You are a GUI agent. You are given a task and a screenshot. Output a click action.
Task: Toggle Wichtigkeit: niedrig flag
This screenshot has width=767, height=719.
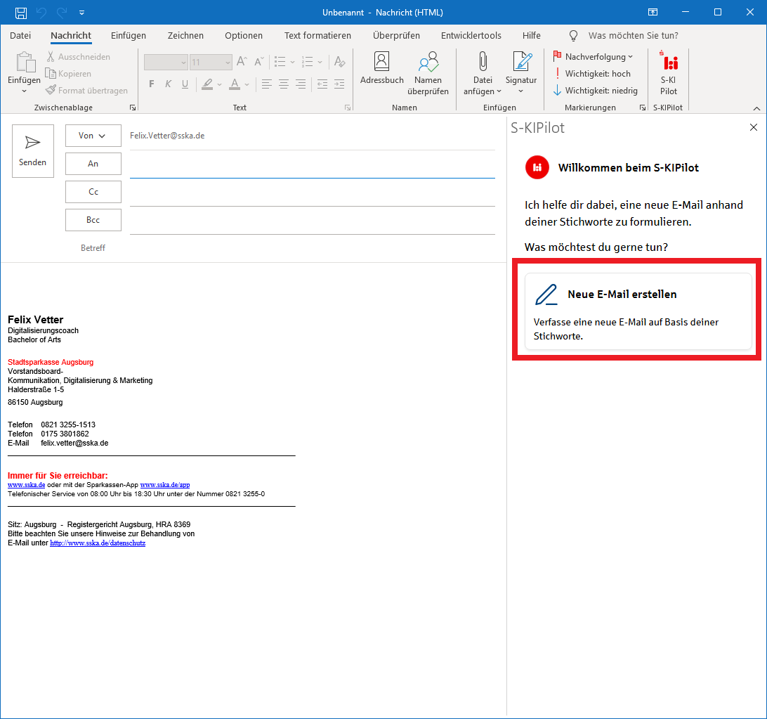tap(595, 91)
